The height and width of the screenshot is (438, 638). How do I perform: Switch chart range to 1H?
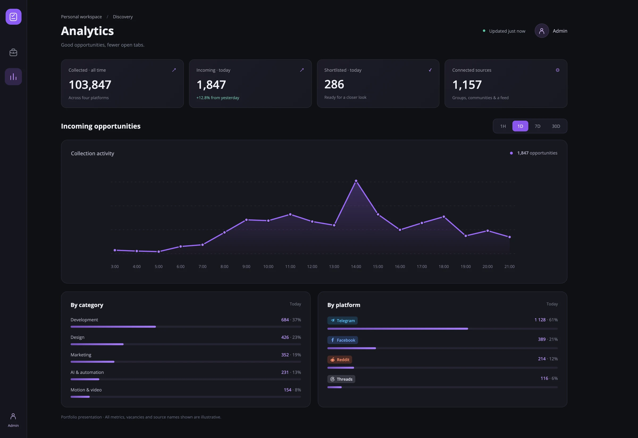click(503, 126)
